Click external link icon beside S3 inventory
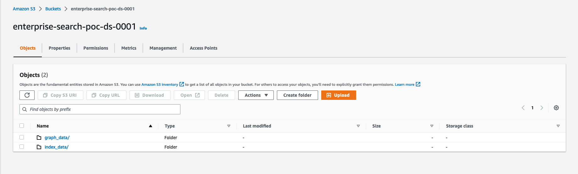This screenshot has height=174, width=578. coord(182,84)
